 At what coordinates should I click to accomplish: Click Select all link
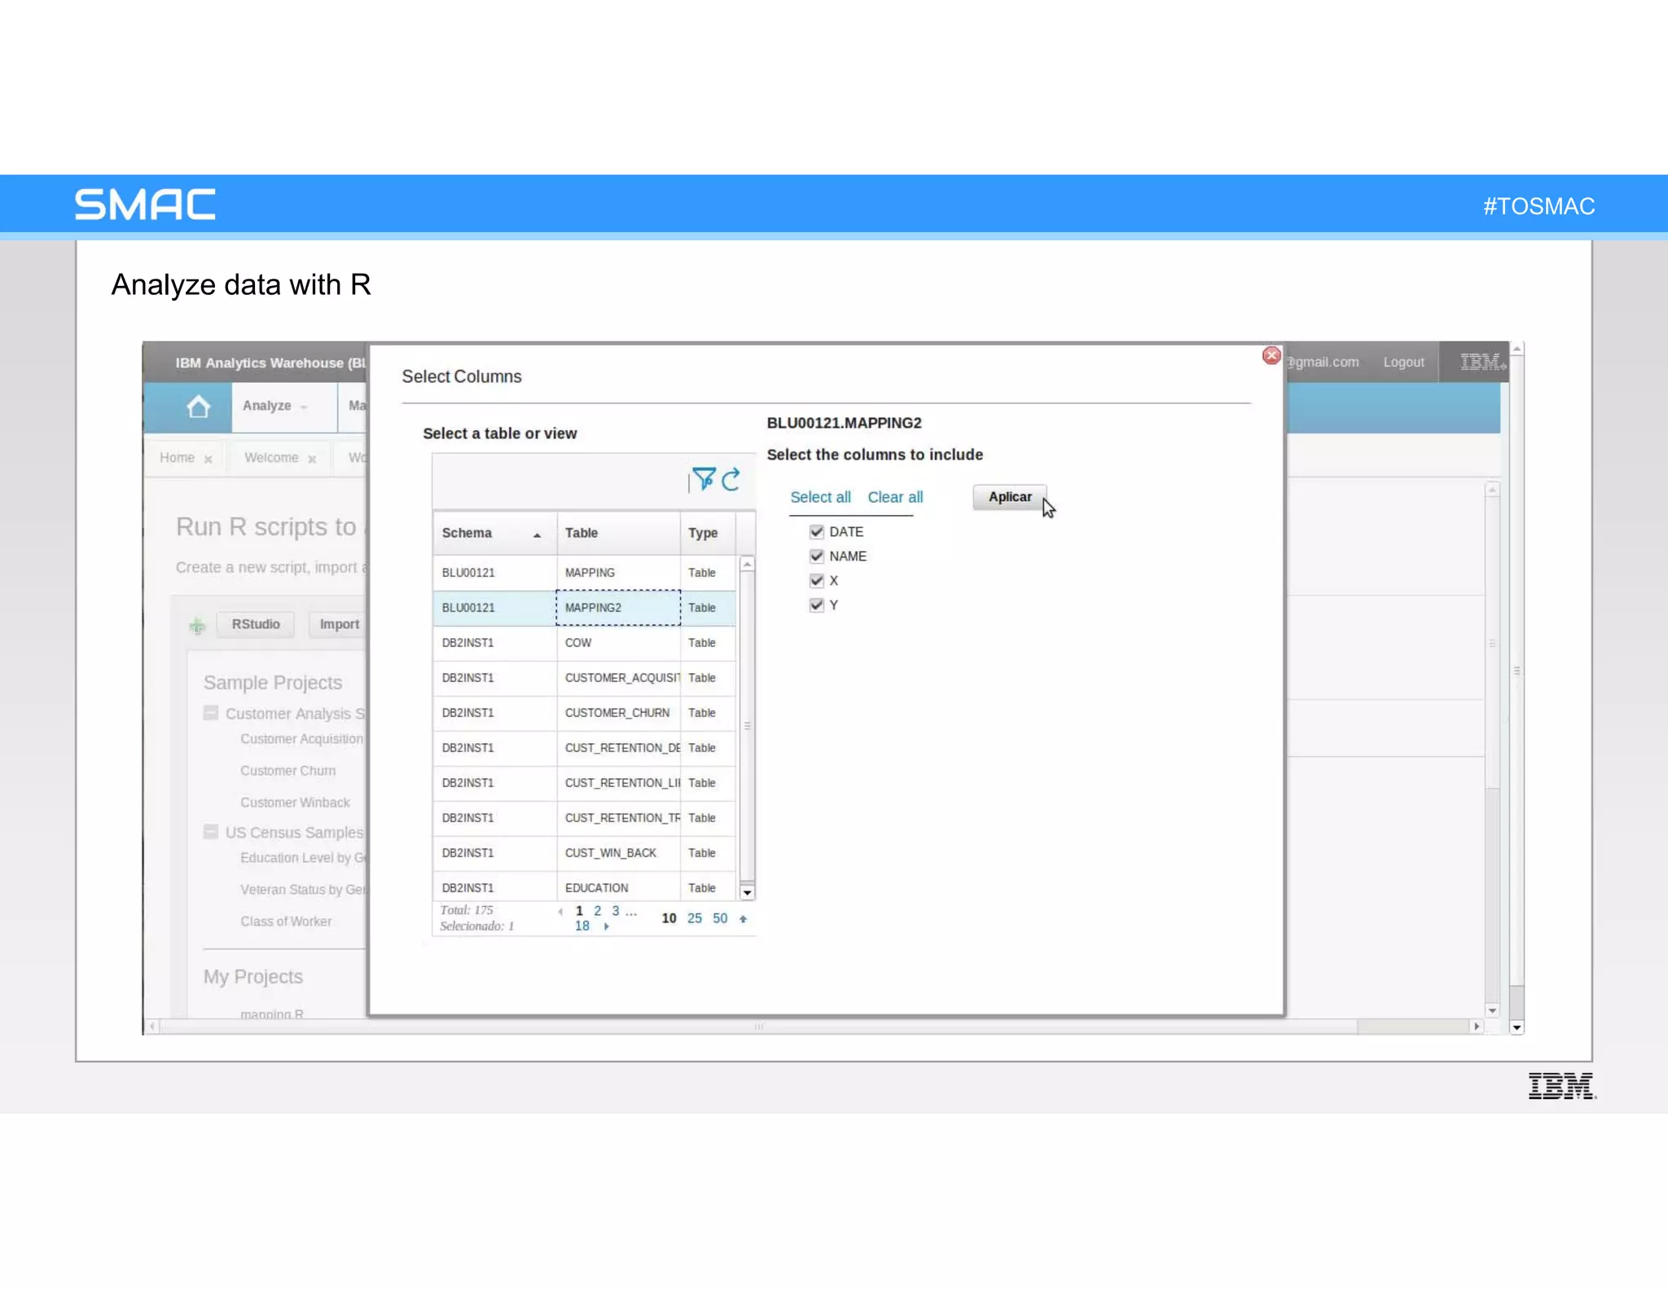pos(820,497)
